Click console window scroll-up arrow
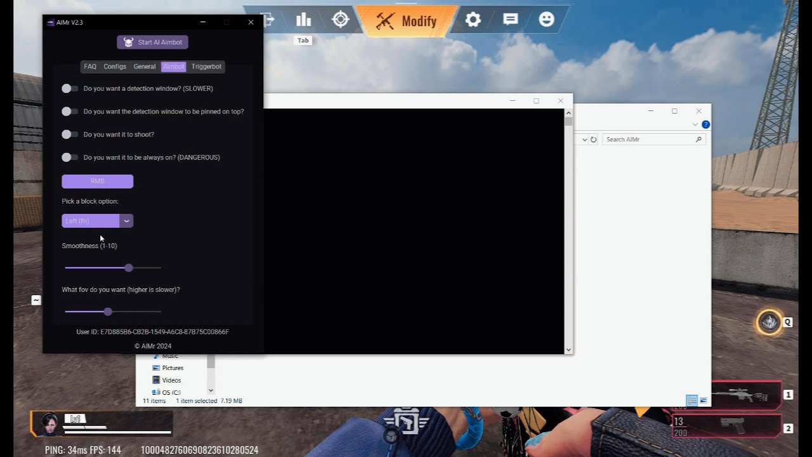This screenshot has width=812, height=457. tap(568, 113)
